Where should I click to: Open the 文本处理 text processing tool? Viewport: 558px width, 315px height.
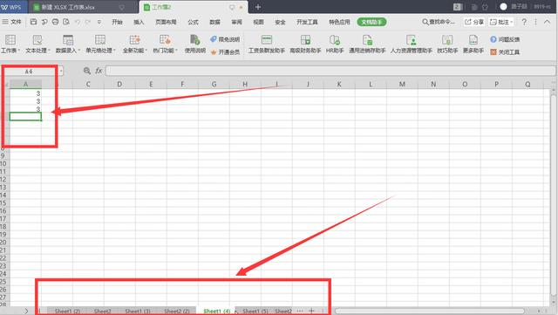coord(37,45)
